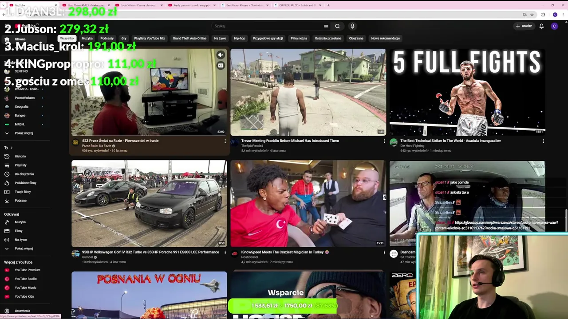Image resolution: width=568 pixels, height=319 pixels.
Task: Open Best Technical Striker video title
Action: (x=450, y=141)
